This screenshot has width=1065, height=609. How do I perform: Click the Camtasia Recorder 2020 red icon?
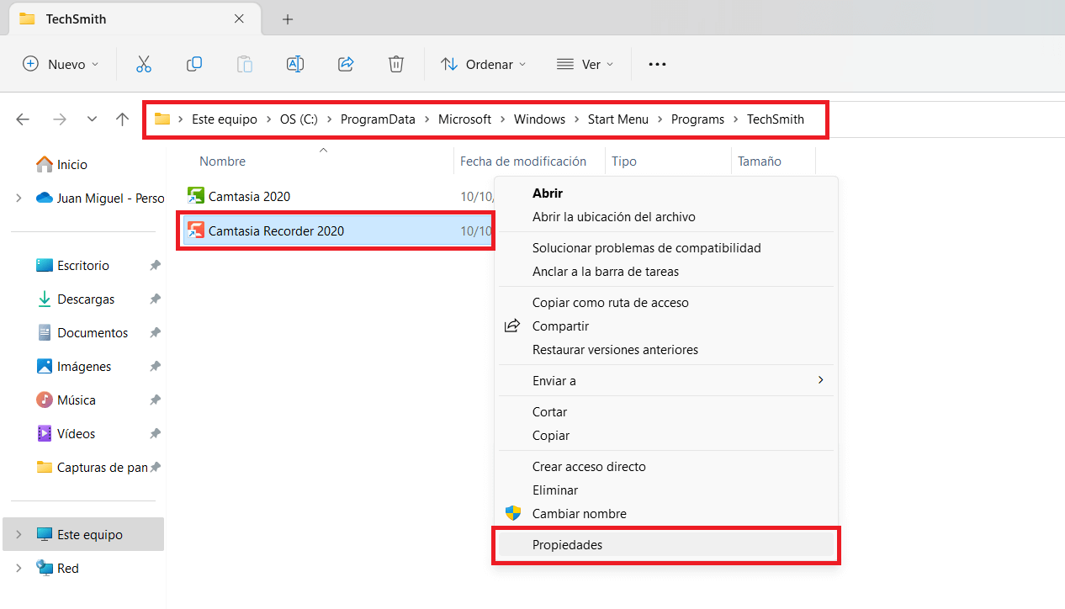point(196,230)
